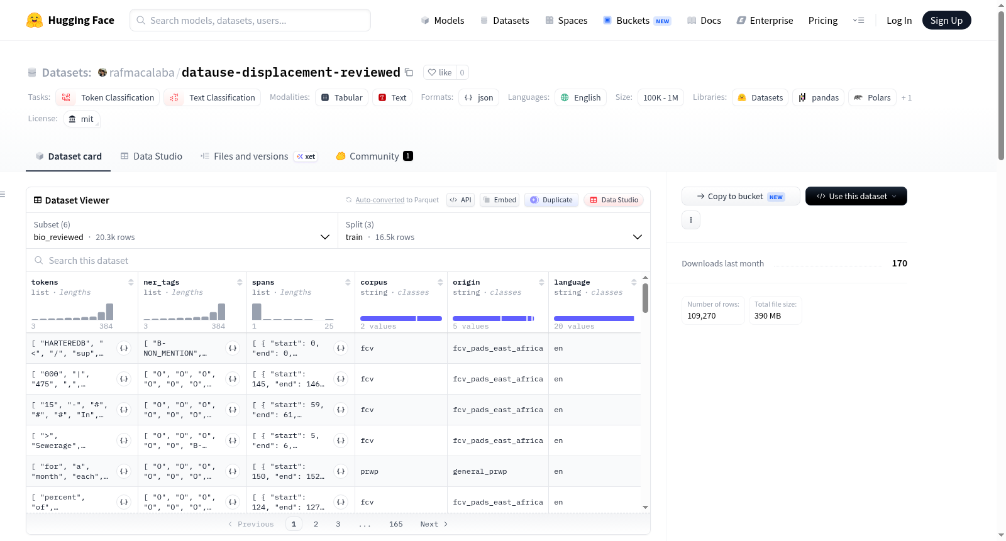
Task: Open the Data Studio tab
Action: 152,156
